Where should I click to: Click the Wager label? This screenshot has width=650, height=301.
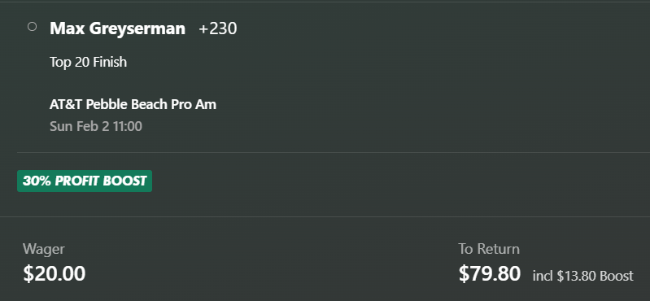coord(44,249)
